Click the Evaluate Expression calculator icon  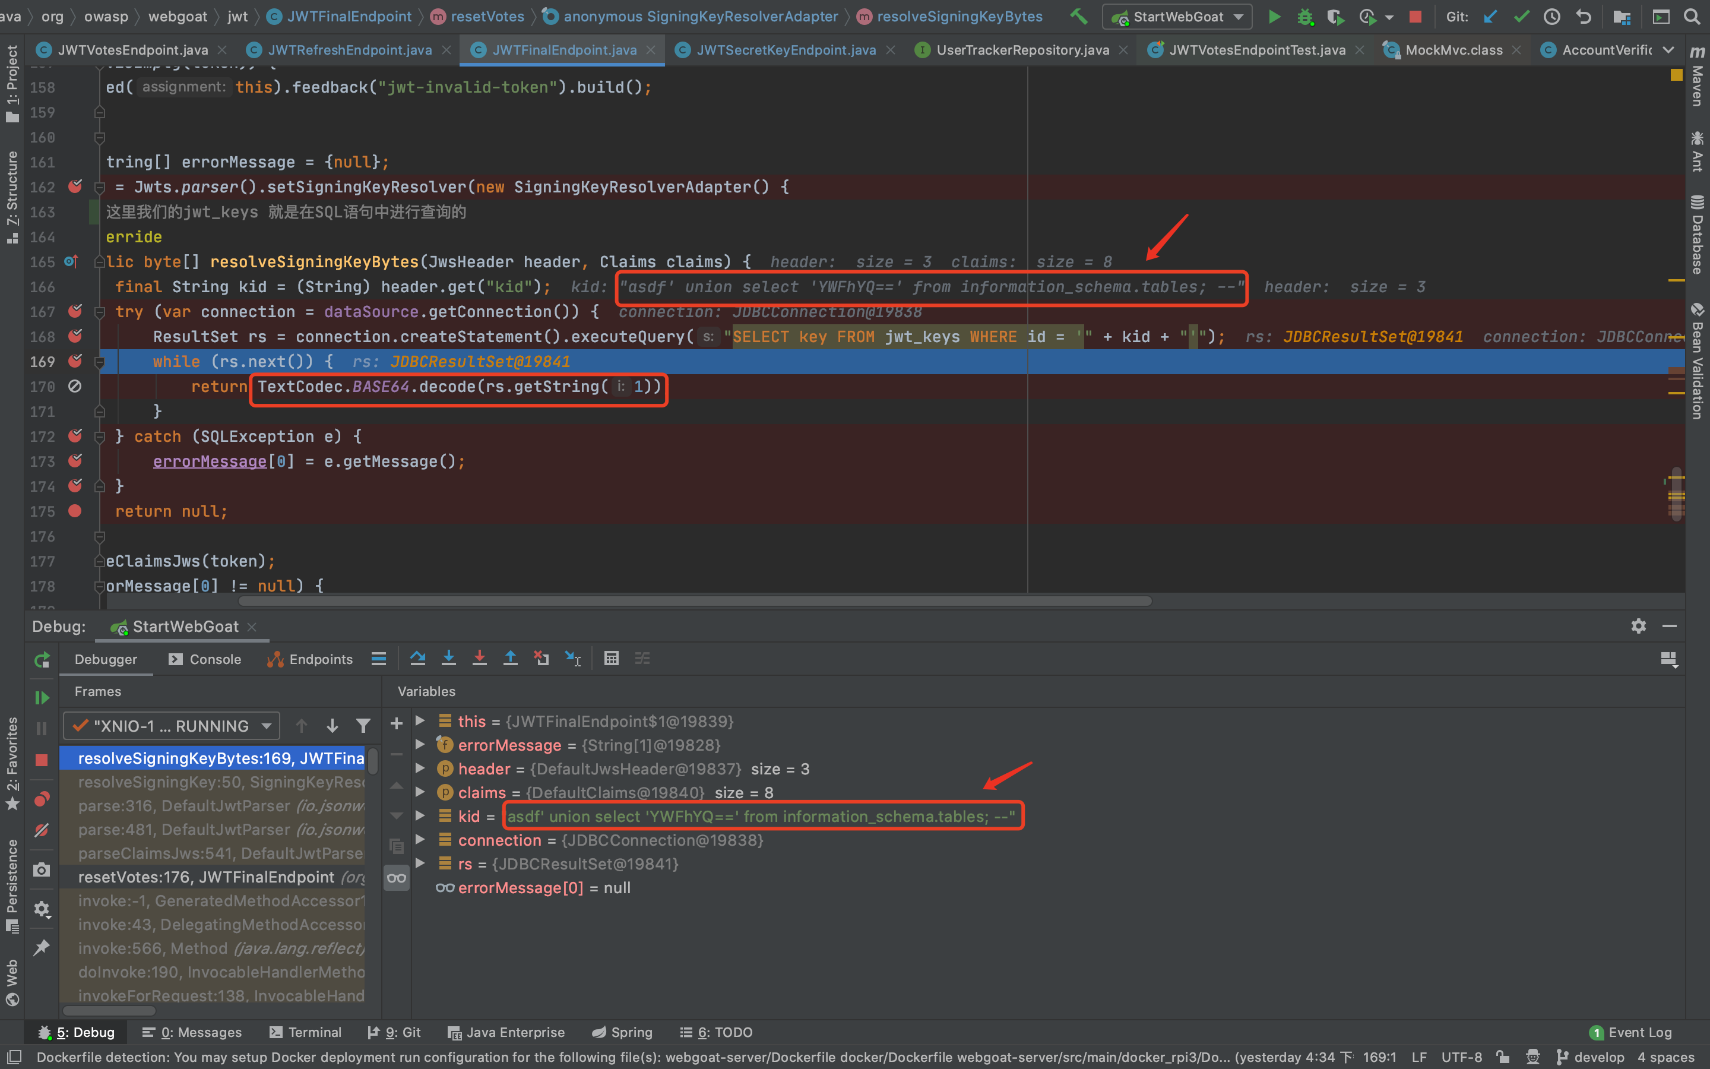click(x=611, y=658)
